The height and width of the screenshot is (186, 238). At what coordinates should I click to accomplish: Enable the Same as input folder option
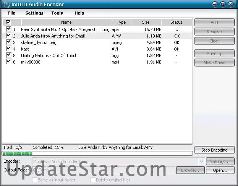click(x=34, y=180)
